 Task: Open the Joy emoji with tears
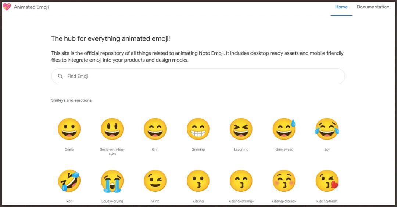[327, 129]
